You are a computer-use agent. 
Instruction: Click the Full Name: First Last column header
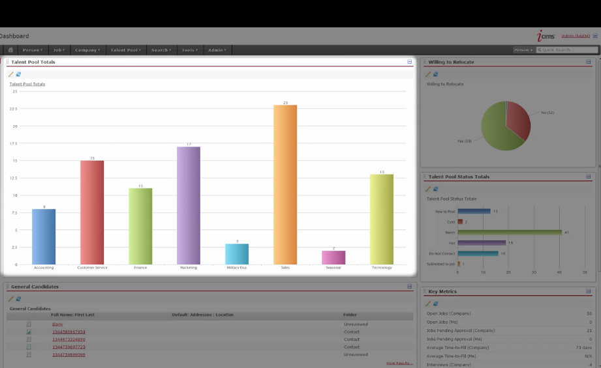click(73, 315)
